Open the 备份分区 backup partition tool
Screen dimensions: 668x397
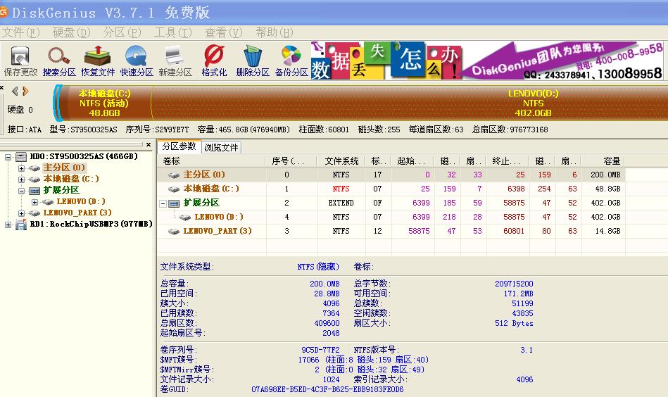tap(291, 61)
